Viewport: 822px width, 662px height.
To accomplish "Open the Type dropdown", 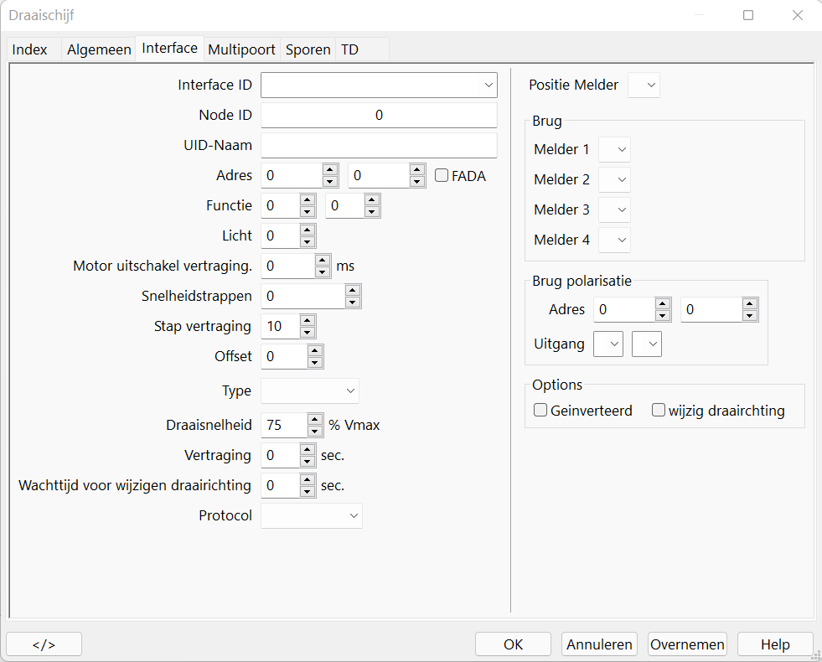I will (x=350, y=390).
